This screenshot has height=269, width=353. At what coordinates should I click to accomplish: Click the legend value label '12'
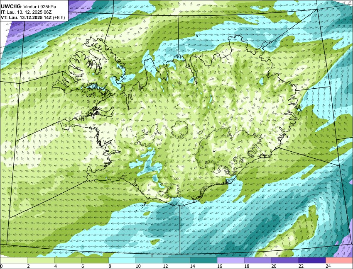click(x=165, y=266)
